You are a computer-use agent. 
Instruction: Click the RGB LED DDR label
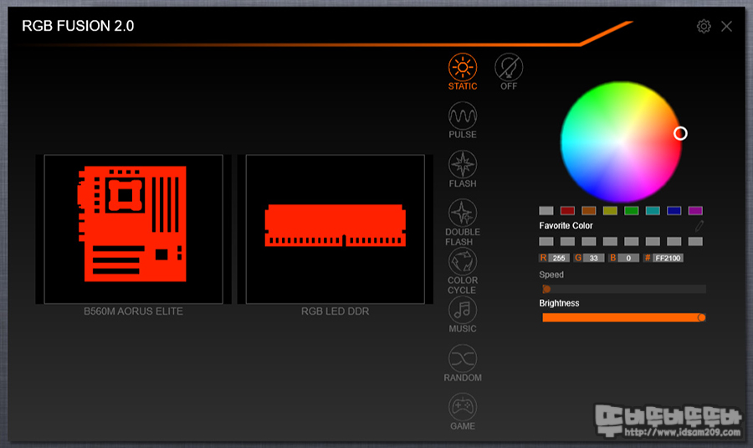click(336, 311)
